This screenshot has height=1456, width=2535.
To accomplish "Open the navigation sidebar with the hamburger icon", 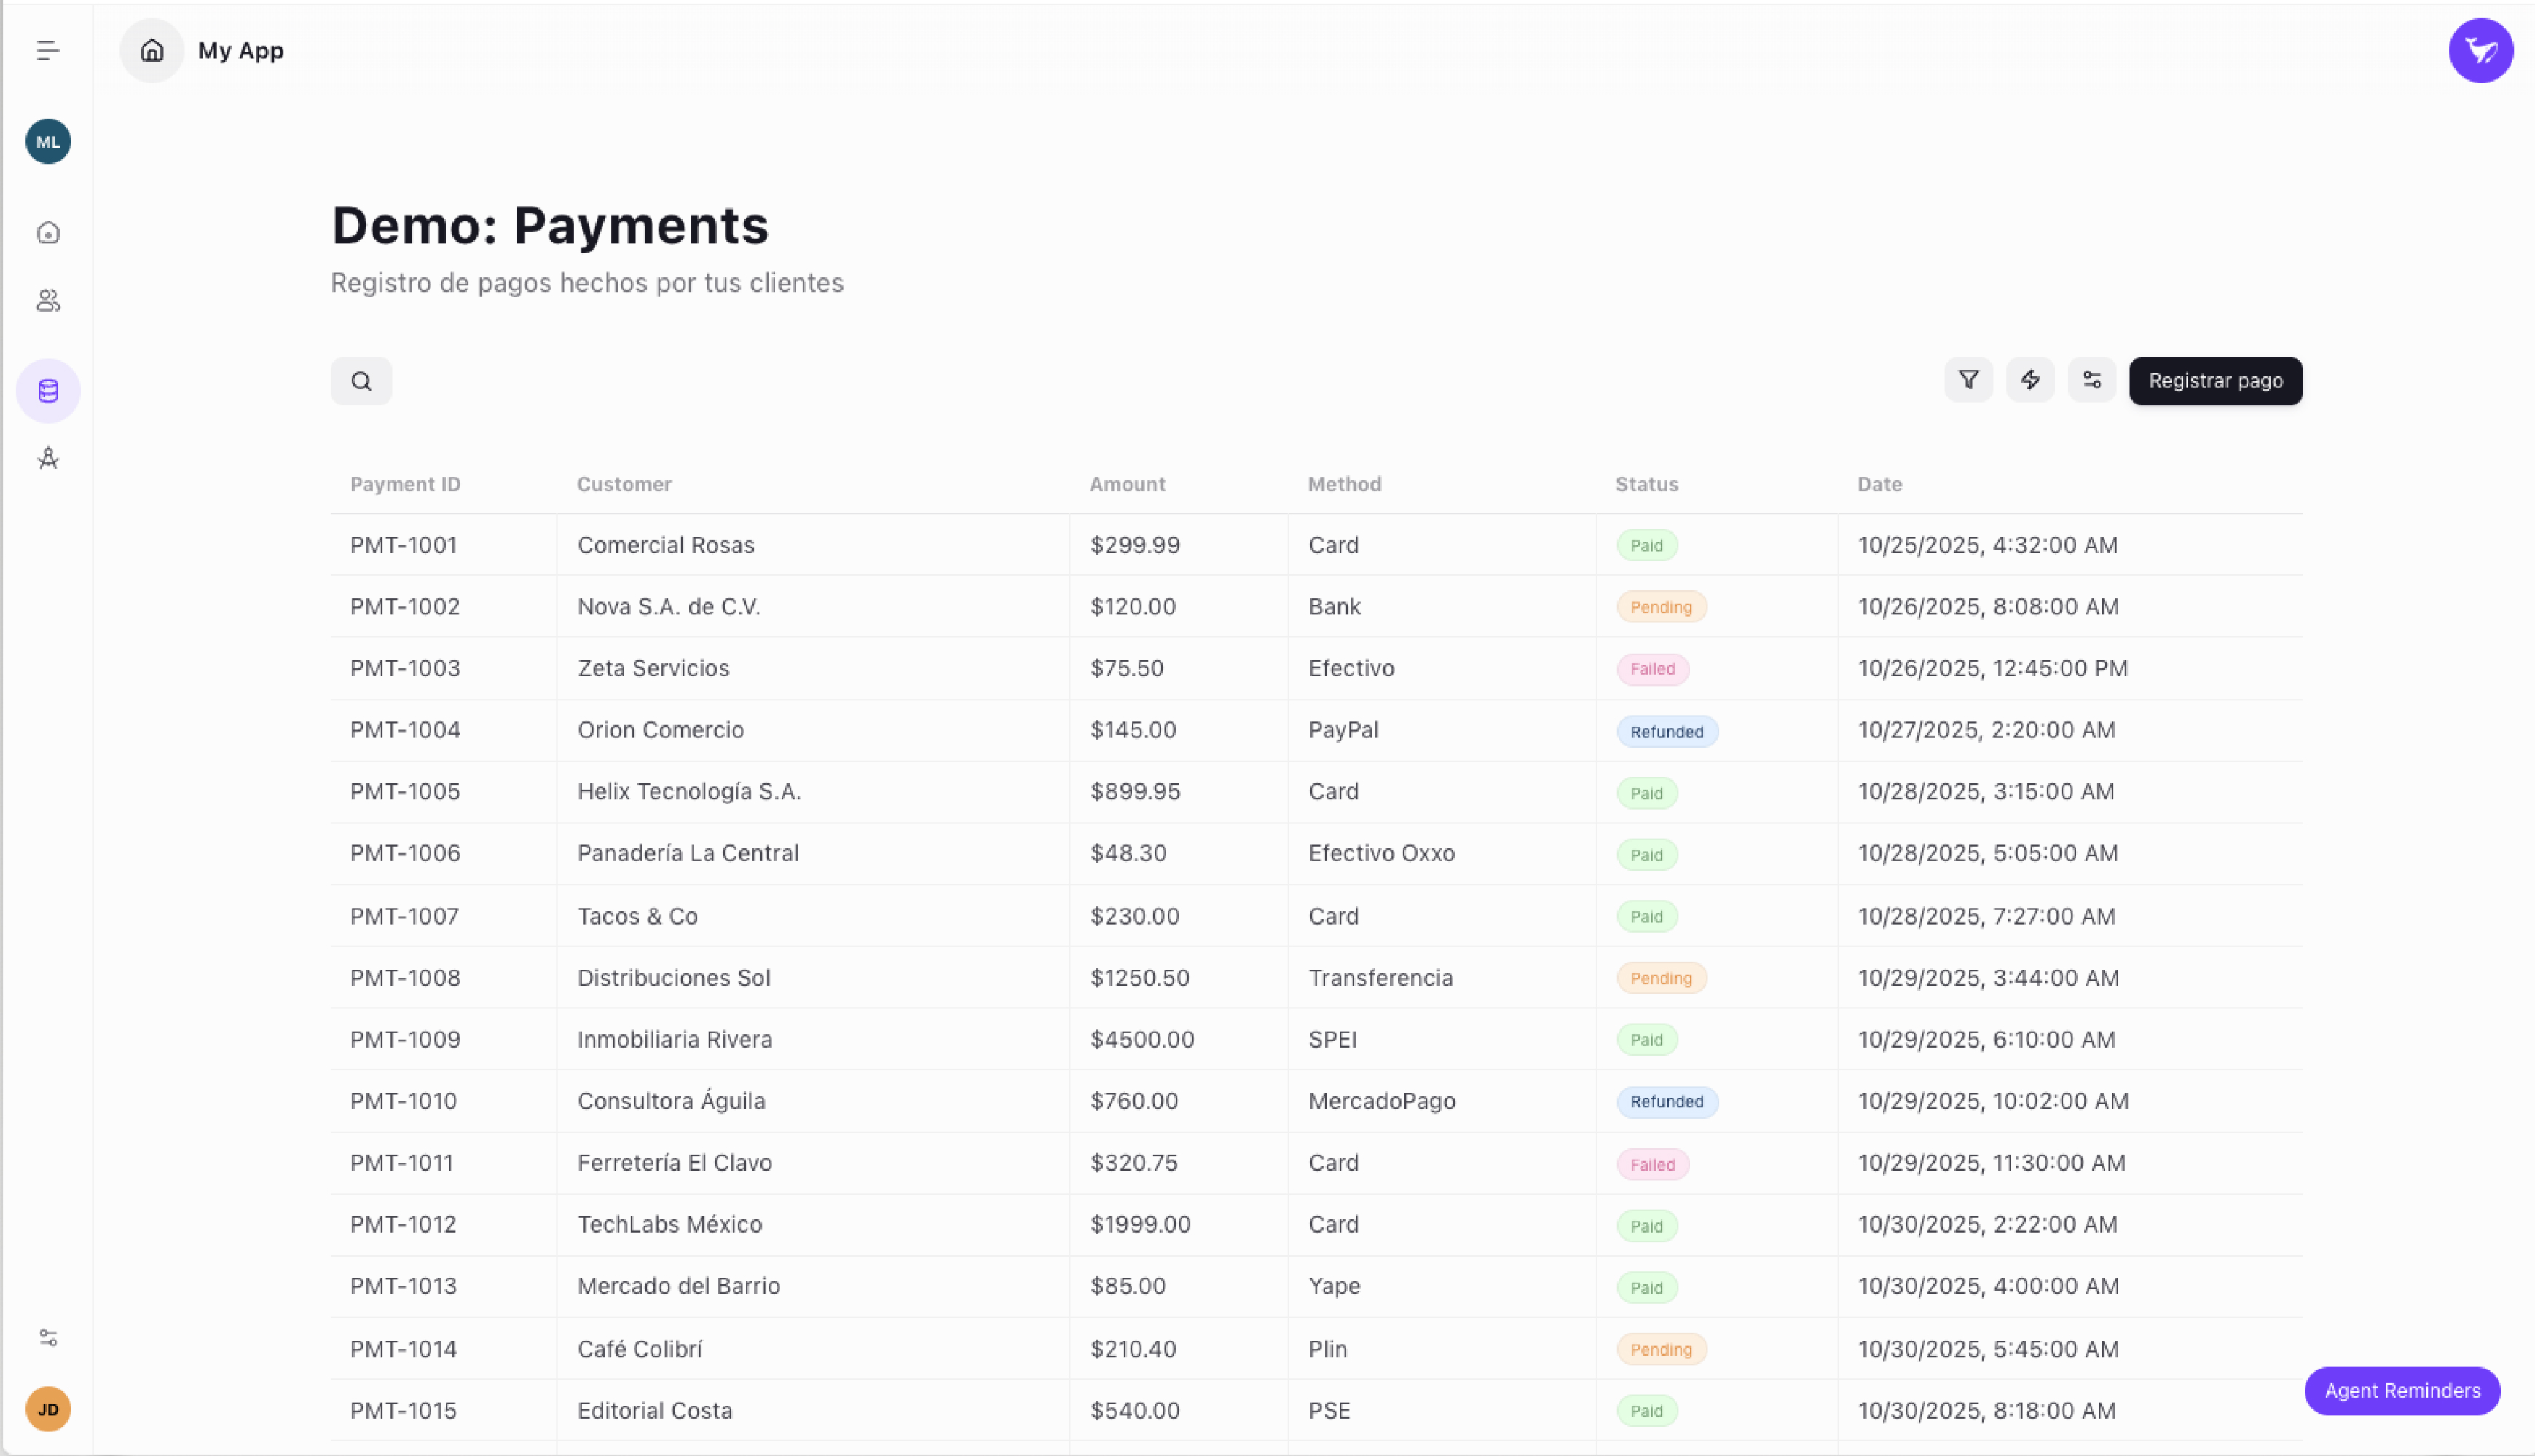I will tap(47, 50).
